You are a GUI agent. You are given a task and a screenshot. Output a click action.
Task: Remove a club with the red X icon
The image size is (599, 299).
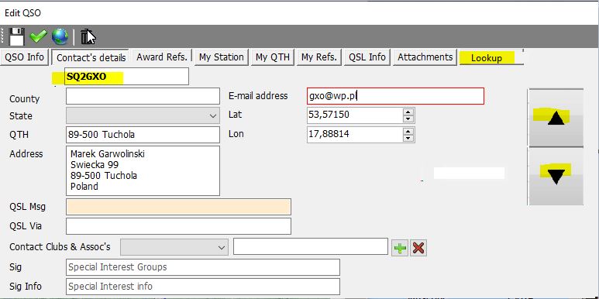[418, 248]
